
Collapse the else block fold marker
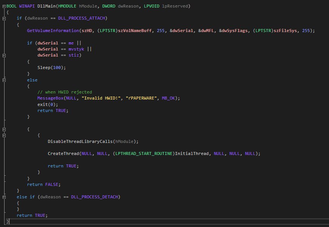4,80
